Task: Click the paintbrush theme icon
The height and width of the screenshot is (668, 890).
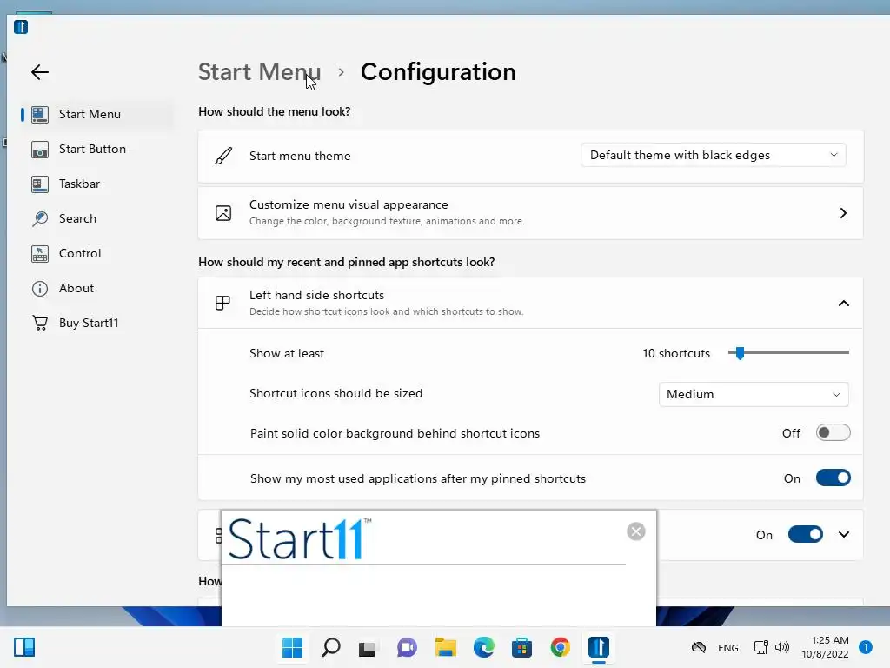Action: tap(223, 156)
